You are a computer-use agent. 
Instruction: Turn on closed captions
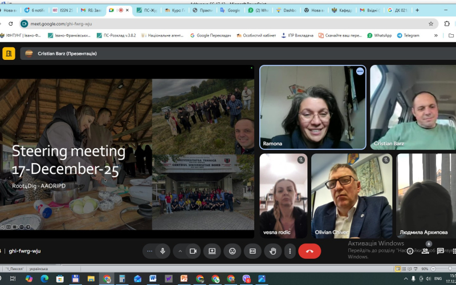tap(253, 251)
